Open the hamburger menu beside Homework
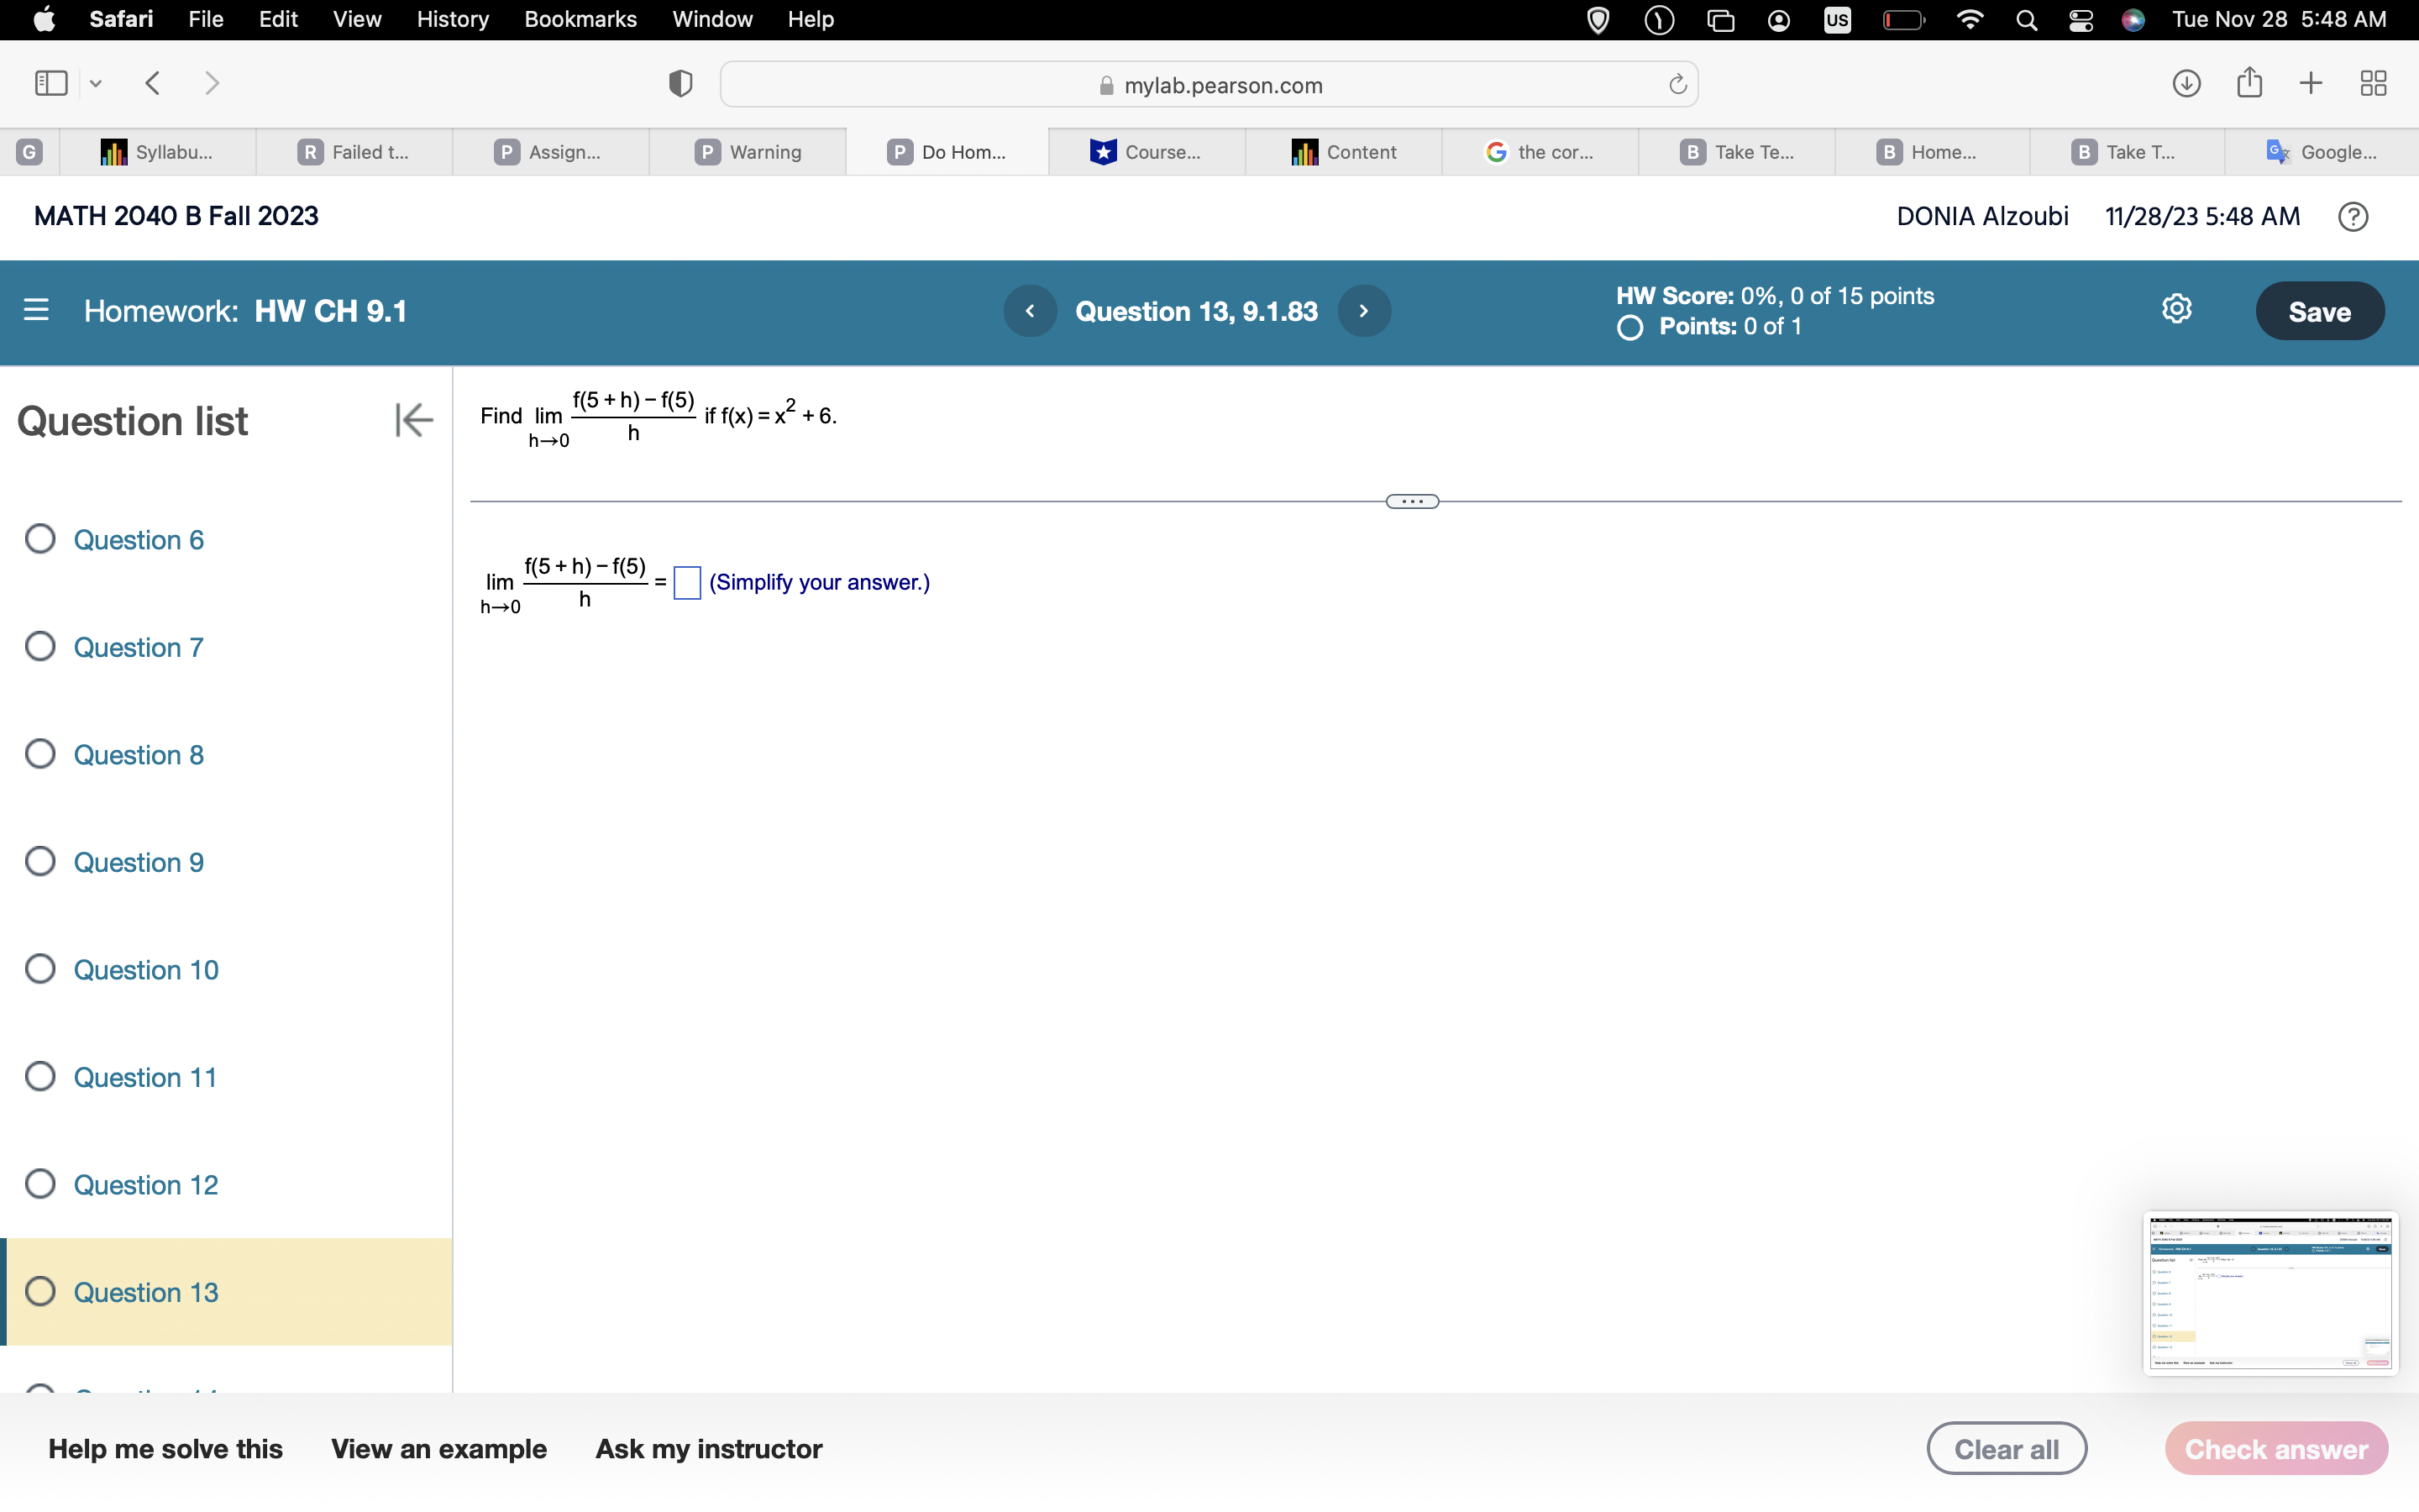 [x=36, y=310]
